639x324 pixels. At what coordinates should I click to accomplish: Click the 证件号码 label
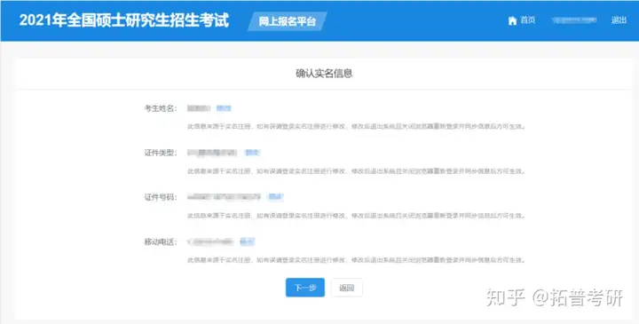pos(161,197)
